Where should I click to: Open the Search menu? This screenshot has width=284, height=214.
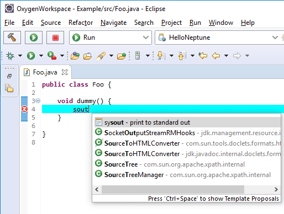pos(144,23)
